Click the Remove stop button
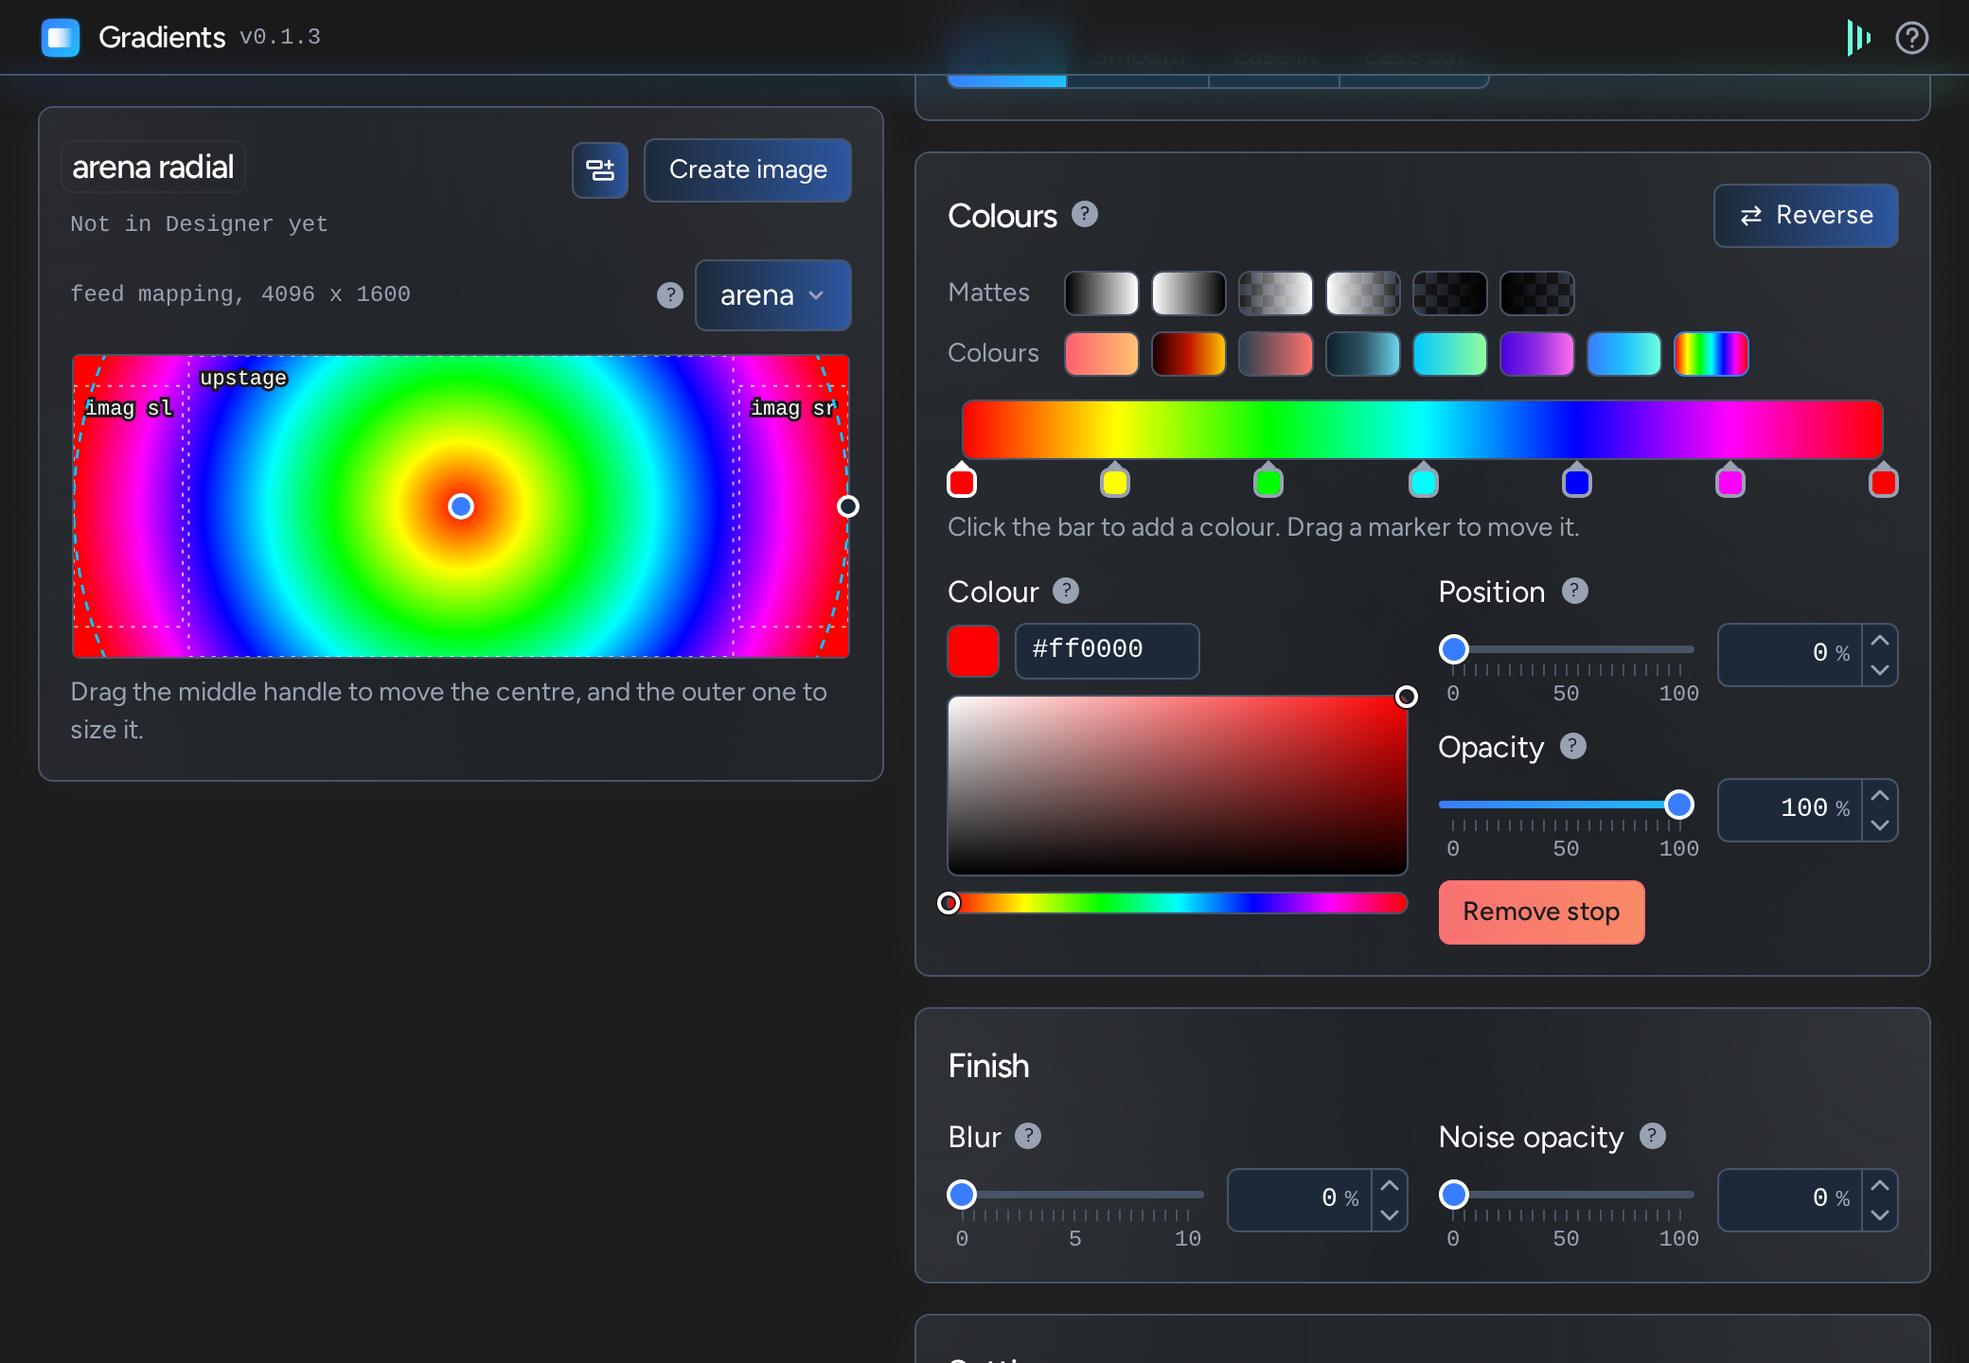Viewport: 1969px width, 1363px height. (1541, 912)
